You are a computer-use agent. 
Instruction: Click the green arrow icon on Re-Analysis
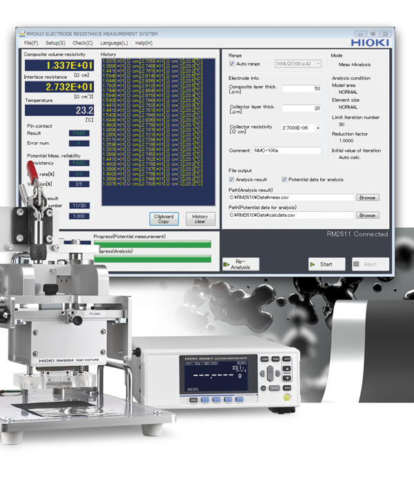[x=226, y=264]
